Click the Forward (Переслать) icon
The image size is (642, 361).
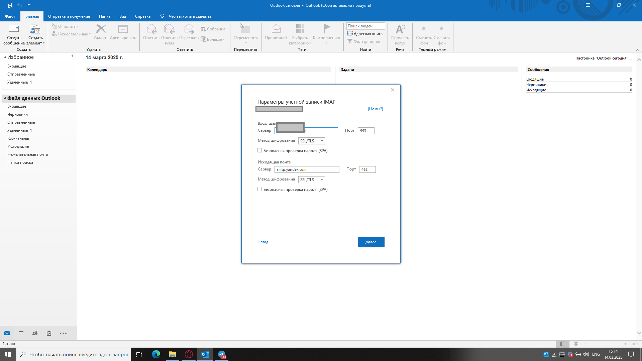tap(189, 29)
